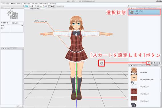162x108 pixels.
Task: Click the stacked layers icon beside the skirt button
Action: (x=151, y=63)
